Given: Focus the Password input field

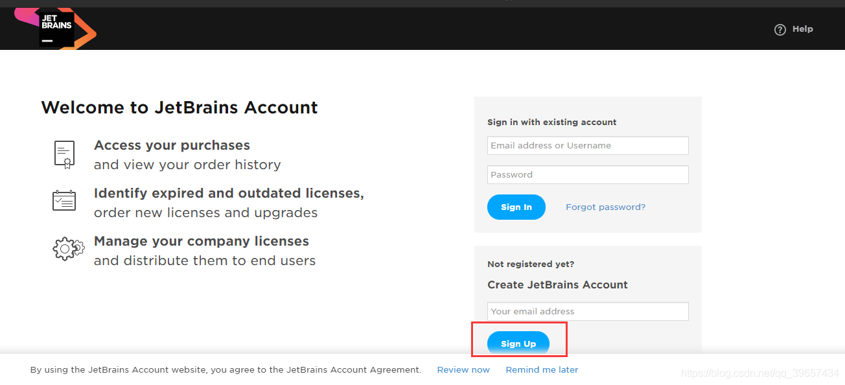Looking at the screenshot, I should click(x=587, y=175).
